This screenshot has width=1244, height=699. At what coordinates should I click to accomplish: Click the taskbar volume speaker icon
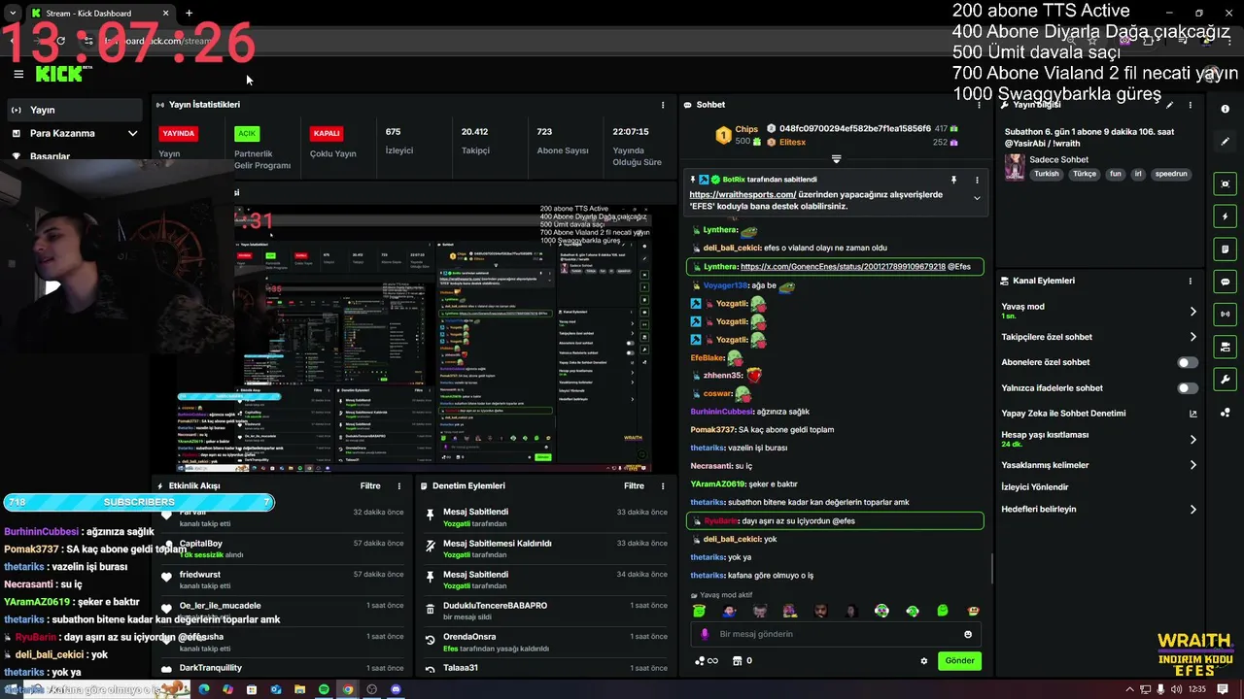point(1177,689)
